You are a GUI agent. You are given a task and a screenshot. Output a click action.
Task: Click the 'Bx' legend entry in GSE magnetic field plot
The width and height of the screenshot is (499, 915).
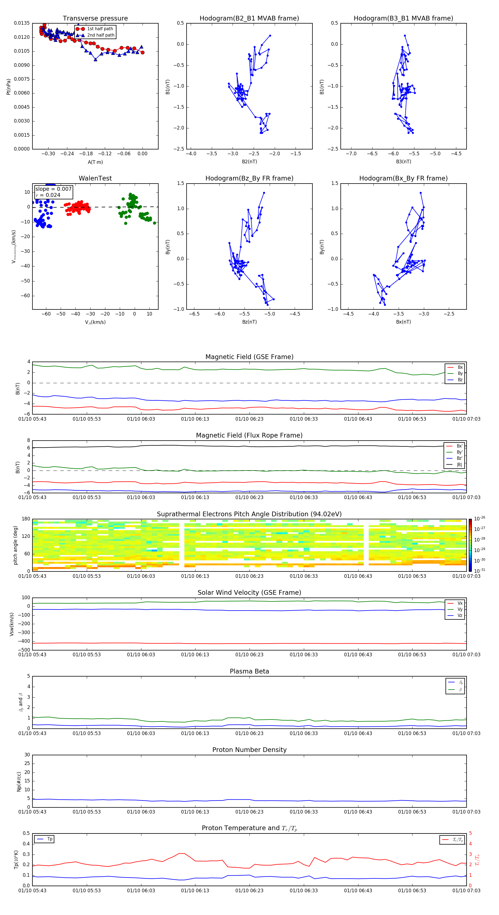(x=455, y=367)
